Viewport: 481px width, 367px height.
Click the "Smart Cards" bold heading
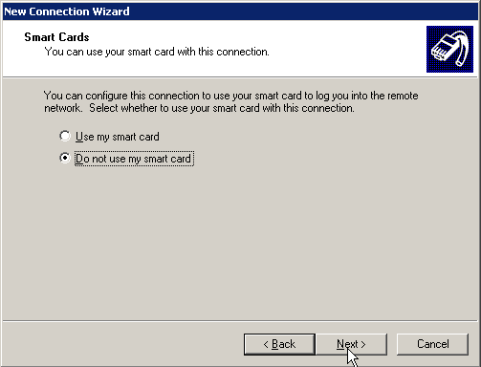[x=56, y=37]
